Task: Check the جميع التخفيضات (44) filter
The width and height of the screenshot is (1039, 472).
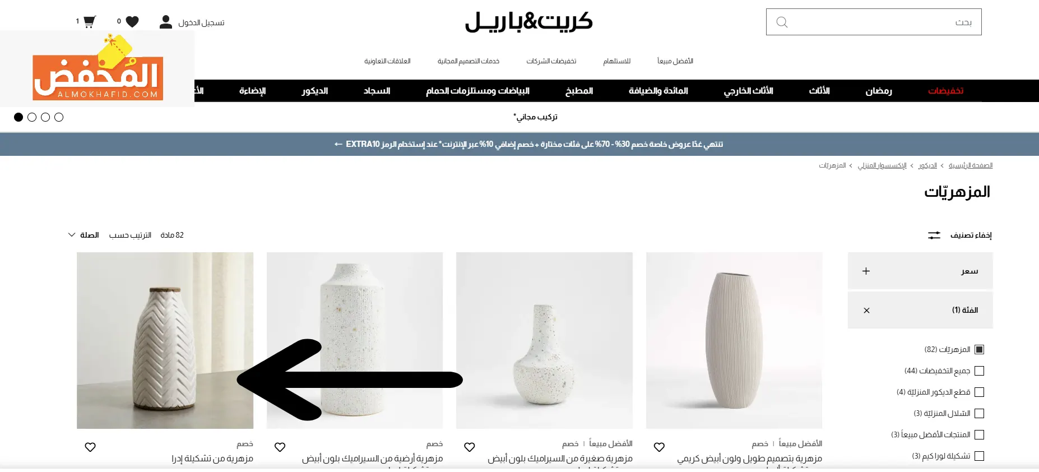Action: [979, 371]
